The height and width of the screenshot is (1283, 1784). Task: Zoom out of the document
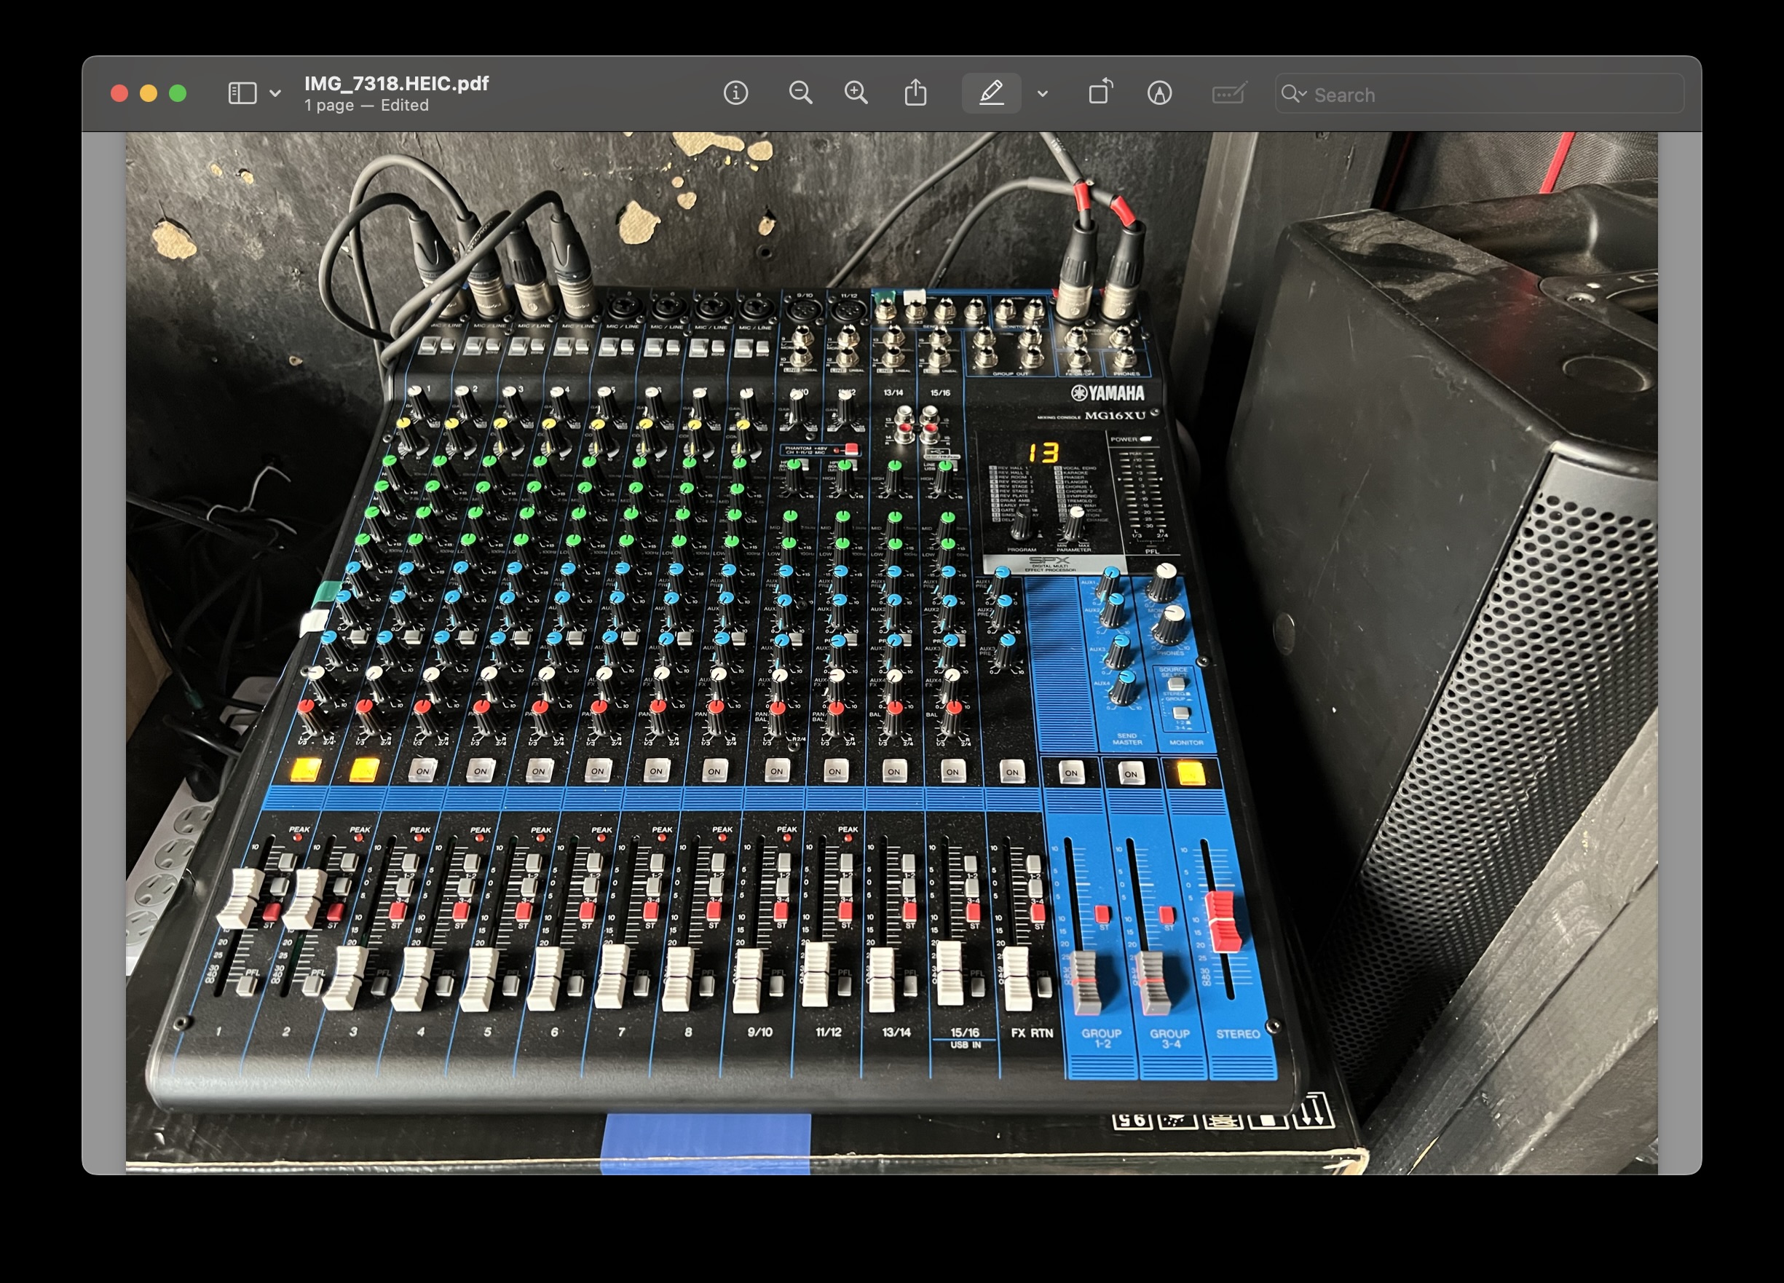click(800, 94)
